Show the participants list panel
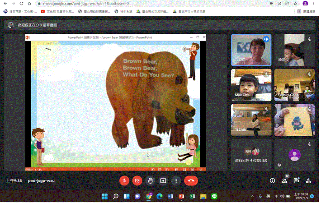Screen dimensions: 321x203 [284, 180]
